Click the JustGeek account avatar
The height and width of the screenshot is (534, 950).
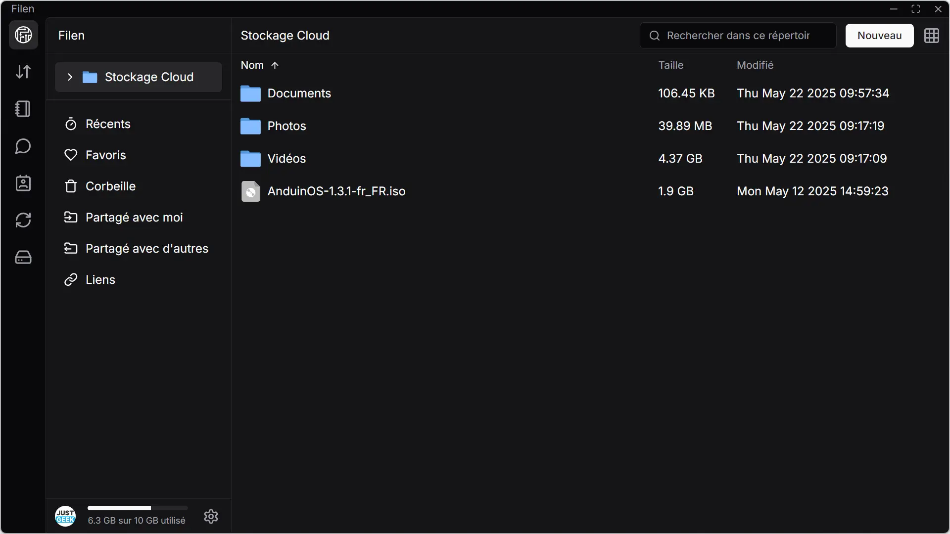pos(65,516)
